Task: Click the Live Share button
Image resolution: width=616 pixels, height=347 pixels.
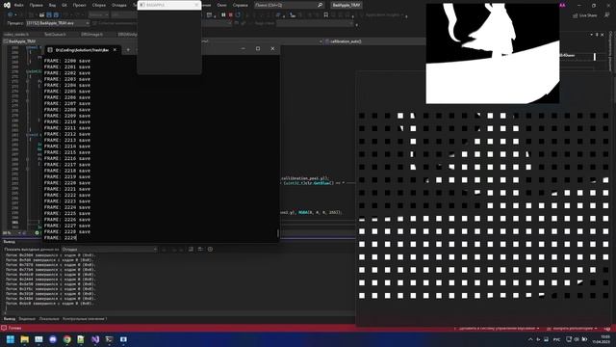Action: 584,15
